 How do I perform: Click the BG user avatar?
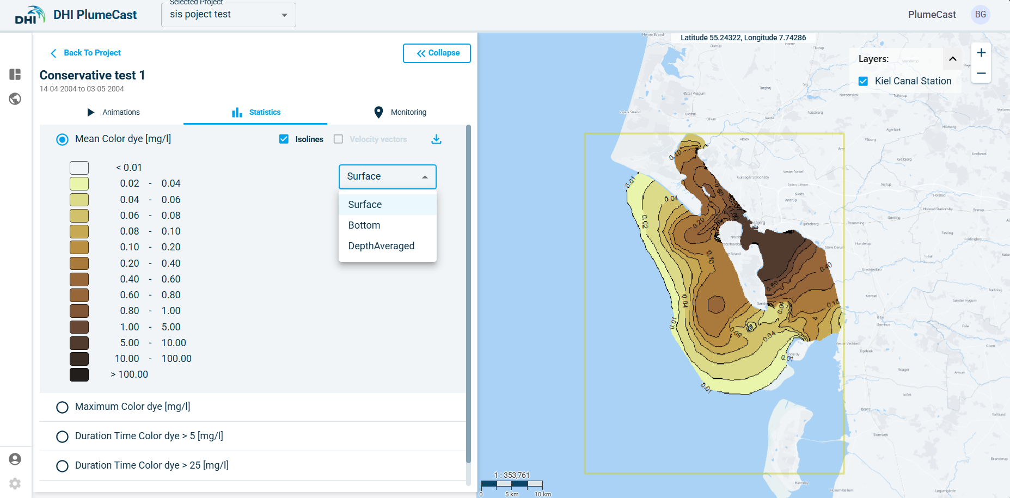click(x=980, y=15)
